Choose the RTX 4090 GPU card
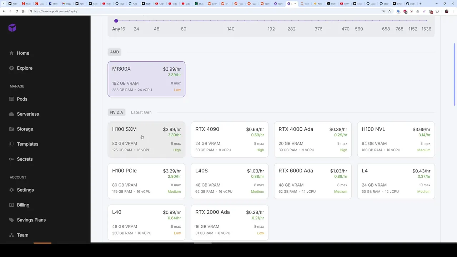Screen dimensions: 457x257 (230, 140)
